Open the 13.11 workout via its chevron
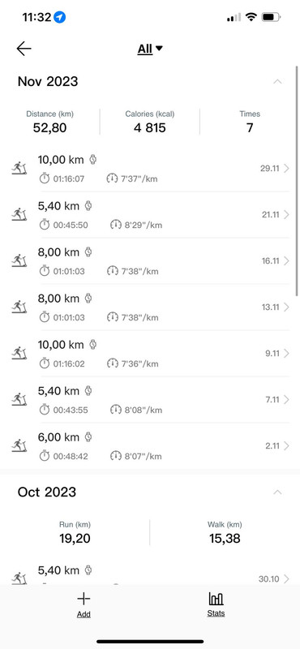This screenshot has width=300, height=649. pos(287,307)
